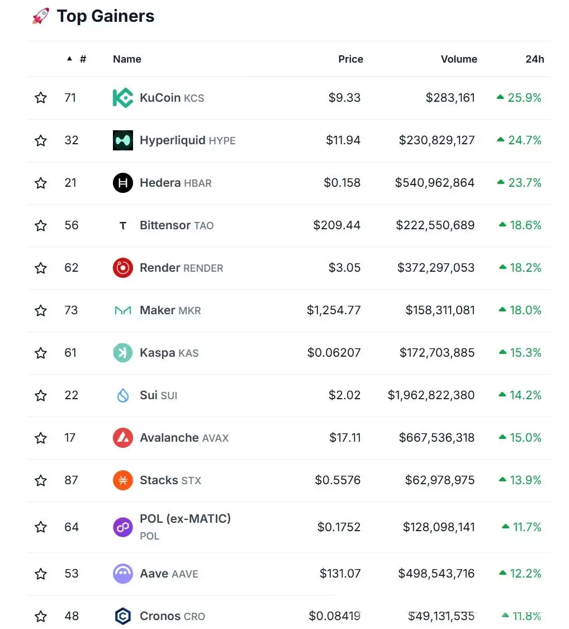This screenshot has width=569, height=629.
Task: Sort table by 24h change column
Action: tap(534, 59)
